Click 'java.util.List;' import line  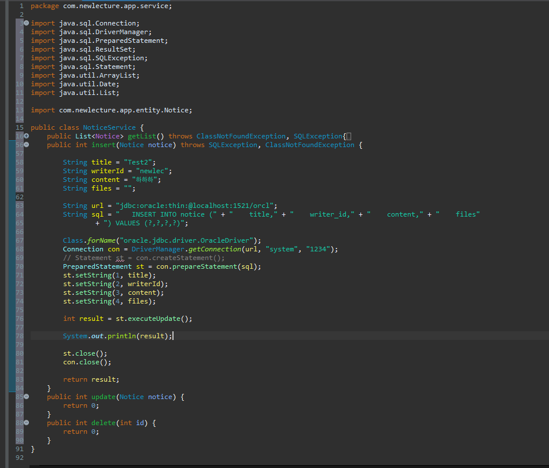(x=89, y=93)
